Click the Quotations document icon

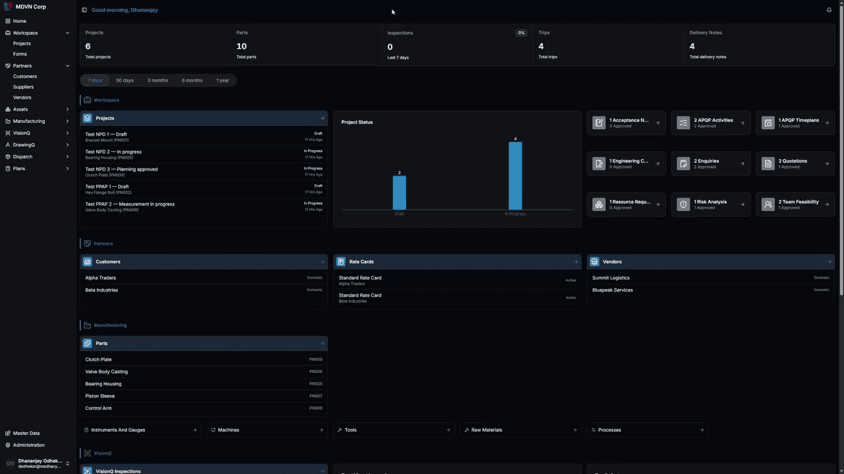[x=768, y=164]
